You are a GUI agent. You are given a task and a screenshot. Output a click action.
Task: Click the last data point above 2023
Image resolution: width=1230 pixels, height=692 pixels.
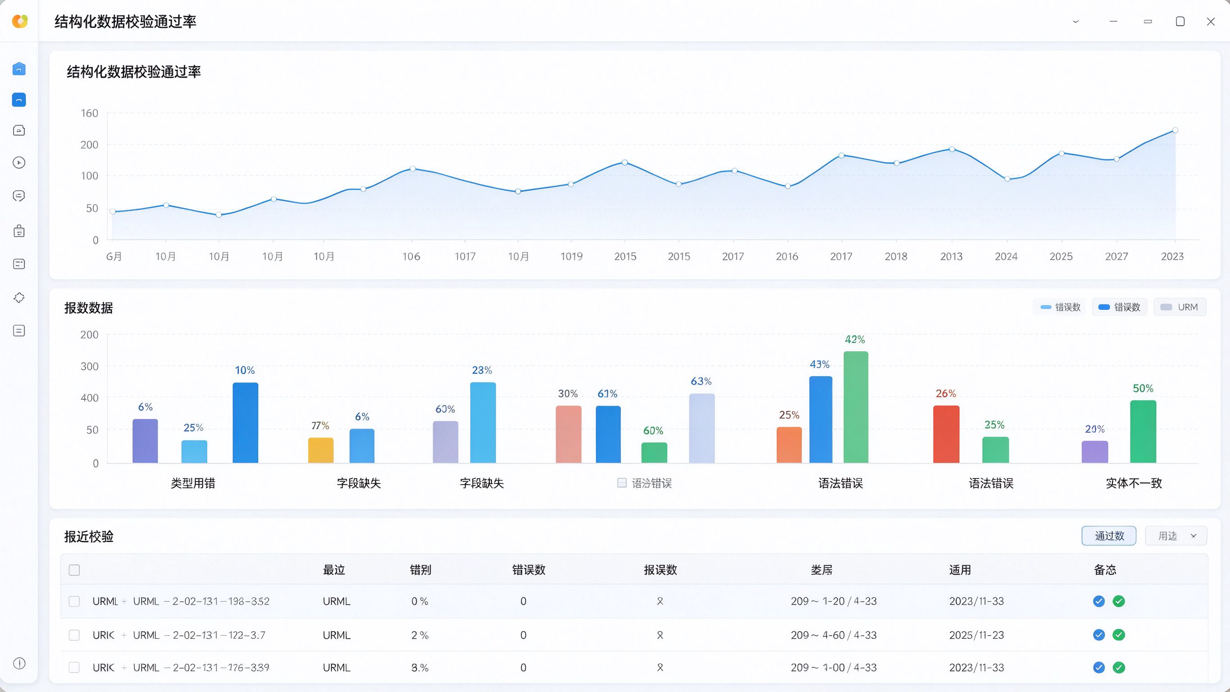point(1175,130)
